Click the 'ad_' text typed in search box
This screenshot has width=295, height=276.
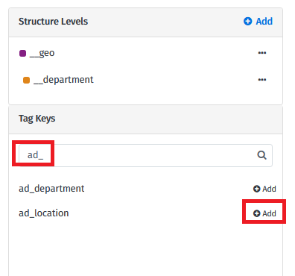click(35, 155)
